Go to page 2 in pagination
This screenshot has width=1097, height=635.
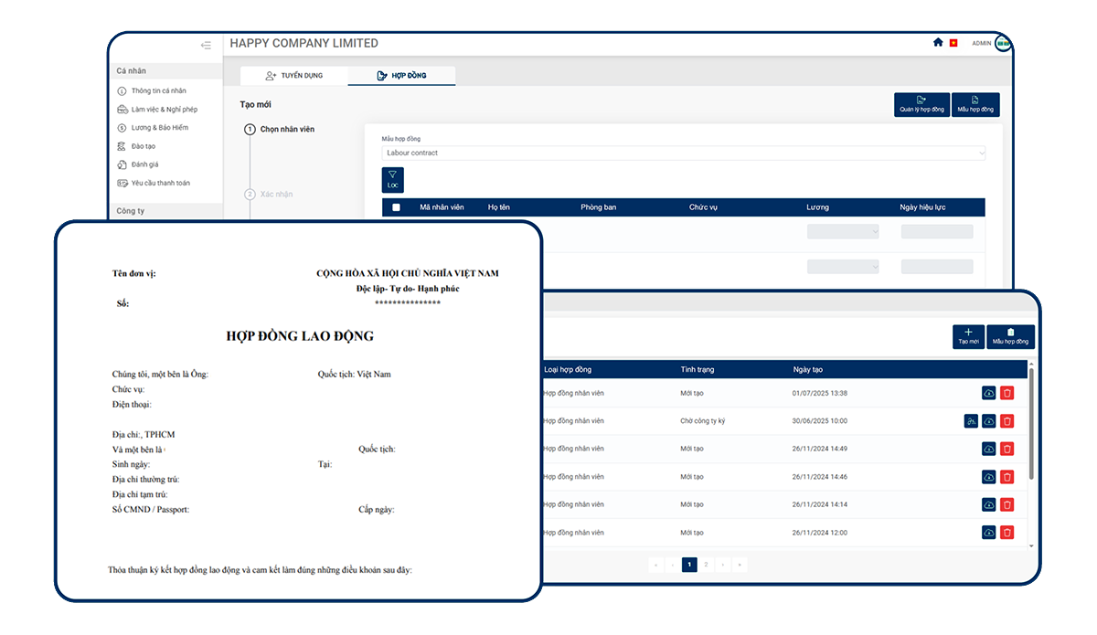point(706,565)
